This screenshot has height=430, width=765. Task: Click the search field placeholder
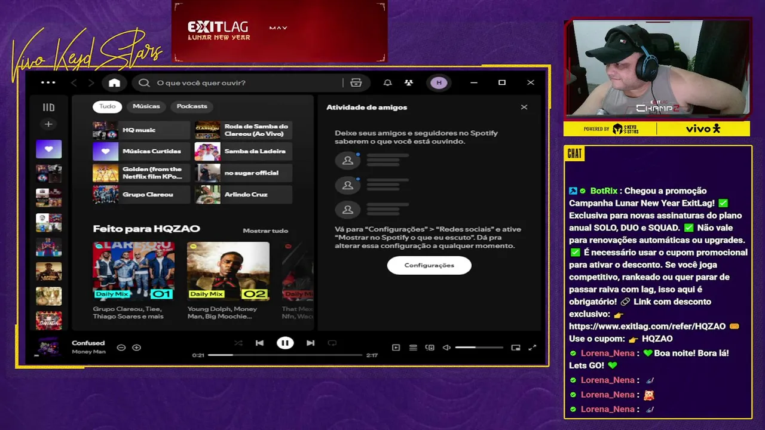(x=201, y=83)
